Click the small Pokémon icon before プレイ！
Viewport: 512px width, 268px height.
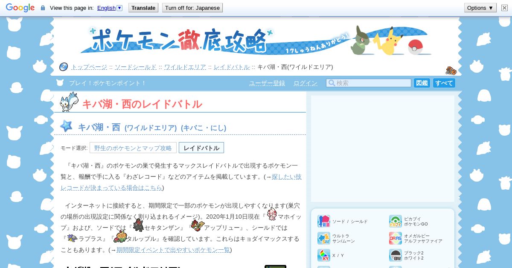pyautogui.click(x=60, y=83)
